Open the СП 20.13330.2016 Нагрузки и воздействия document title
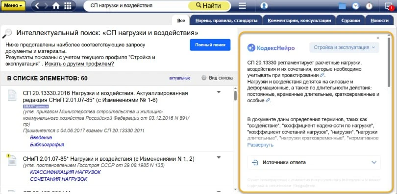The width and height of the screenshot is (397, 194). (105, 97)
